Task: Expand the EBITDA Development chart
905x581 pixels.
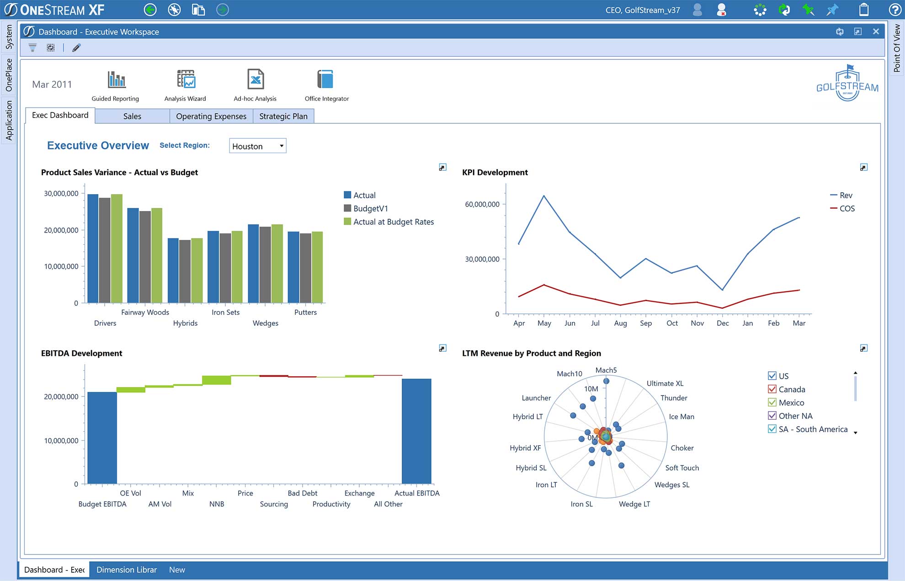Action: [x=442, y=348]
